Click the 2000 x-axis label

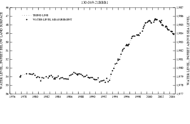[x=149, y=97]
